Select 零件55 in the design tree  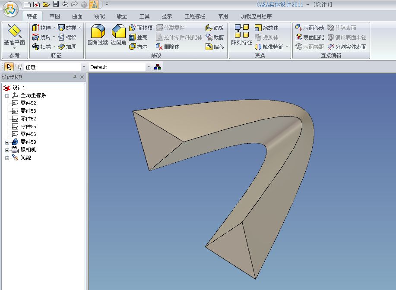(x=28, y=126)
